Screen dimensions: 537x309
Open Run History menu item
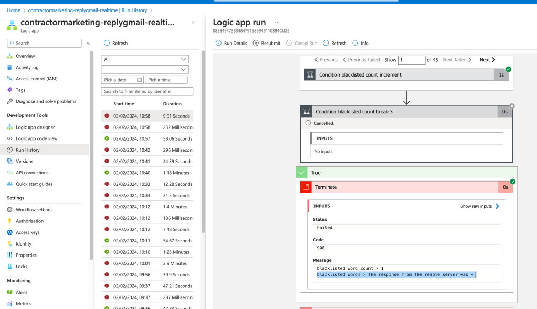tap(45, 150)
